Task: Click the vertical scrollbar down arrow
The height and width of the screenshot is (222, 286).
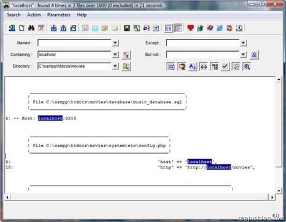Action: pos(279,191)
